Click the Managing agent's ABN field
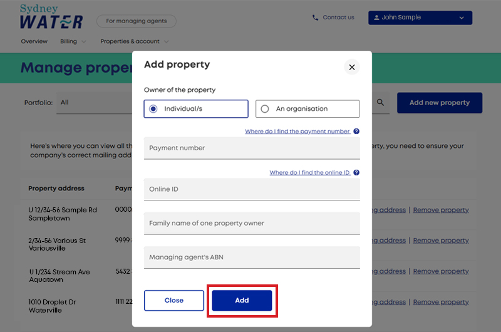501x332 pixels. tap(252, 257)
